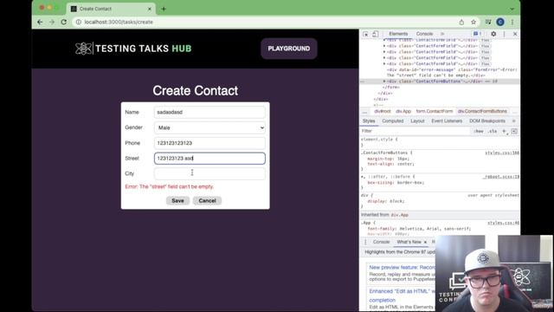Screen dimensions: 554x312
Task: Select the Event Listeners sidebar tab
Action: 447,121
